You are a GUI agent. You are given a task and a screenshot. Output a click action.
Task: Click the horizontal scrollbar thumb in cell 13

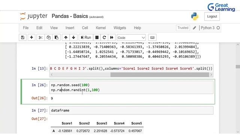coord(160,75)
